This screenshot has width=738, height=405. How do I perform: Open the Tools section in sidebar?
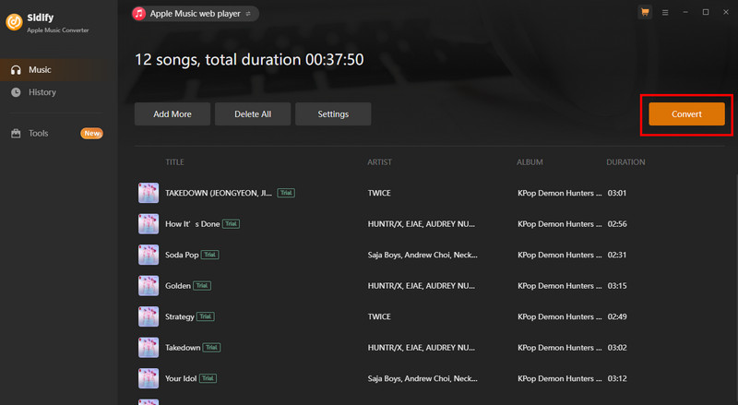pyautogui.click(x=38, y=133)
